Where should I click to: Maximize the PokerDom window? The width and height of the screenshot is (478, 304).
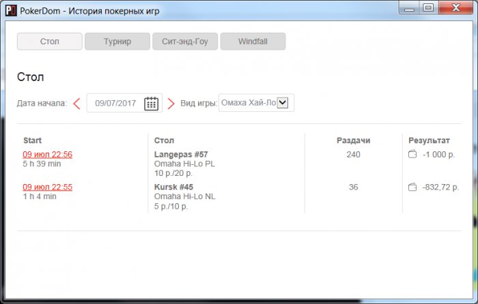(x=429, y=7)
